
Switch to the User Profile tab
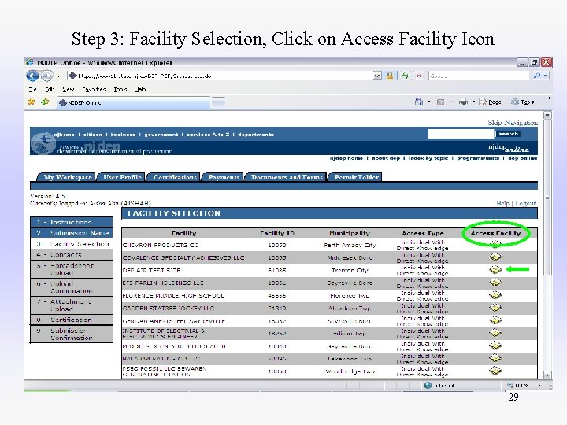pos(121,177)
